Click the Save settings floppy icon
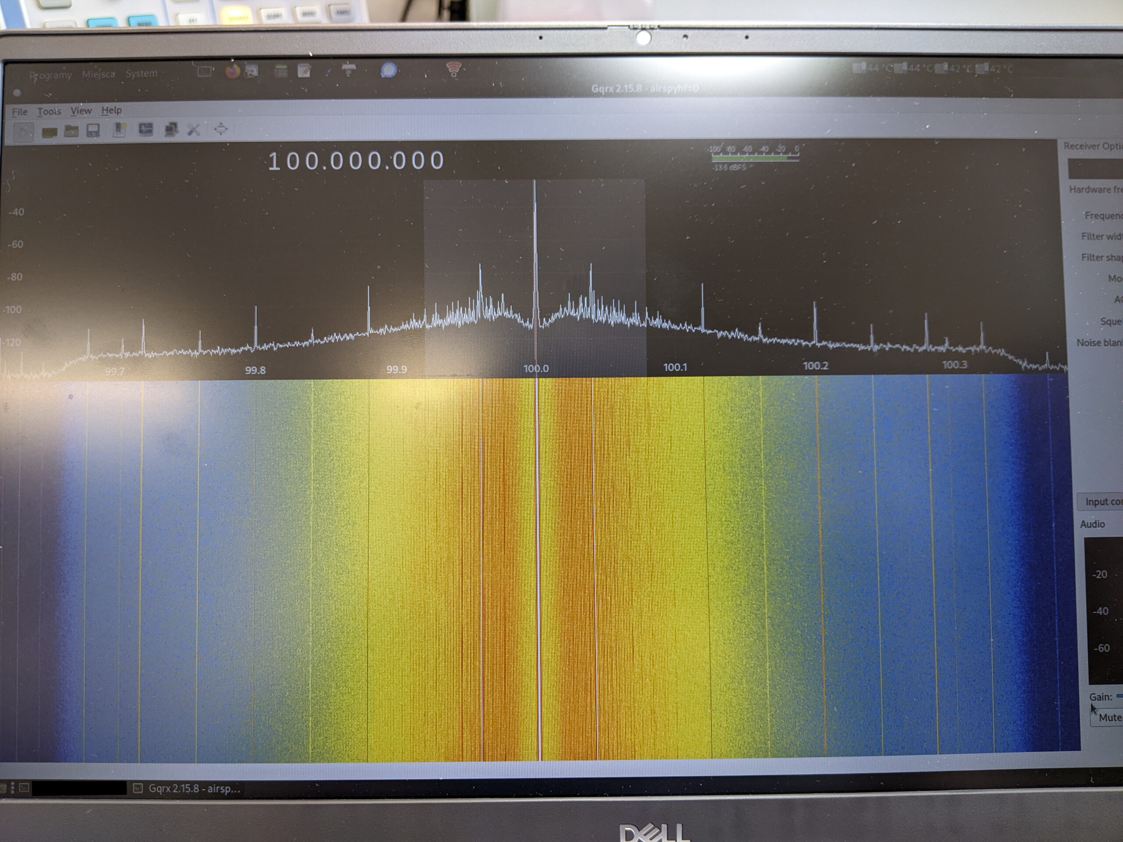The height and width of the screenshot is (842, 1123). [93, 131]
